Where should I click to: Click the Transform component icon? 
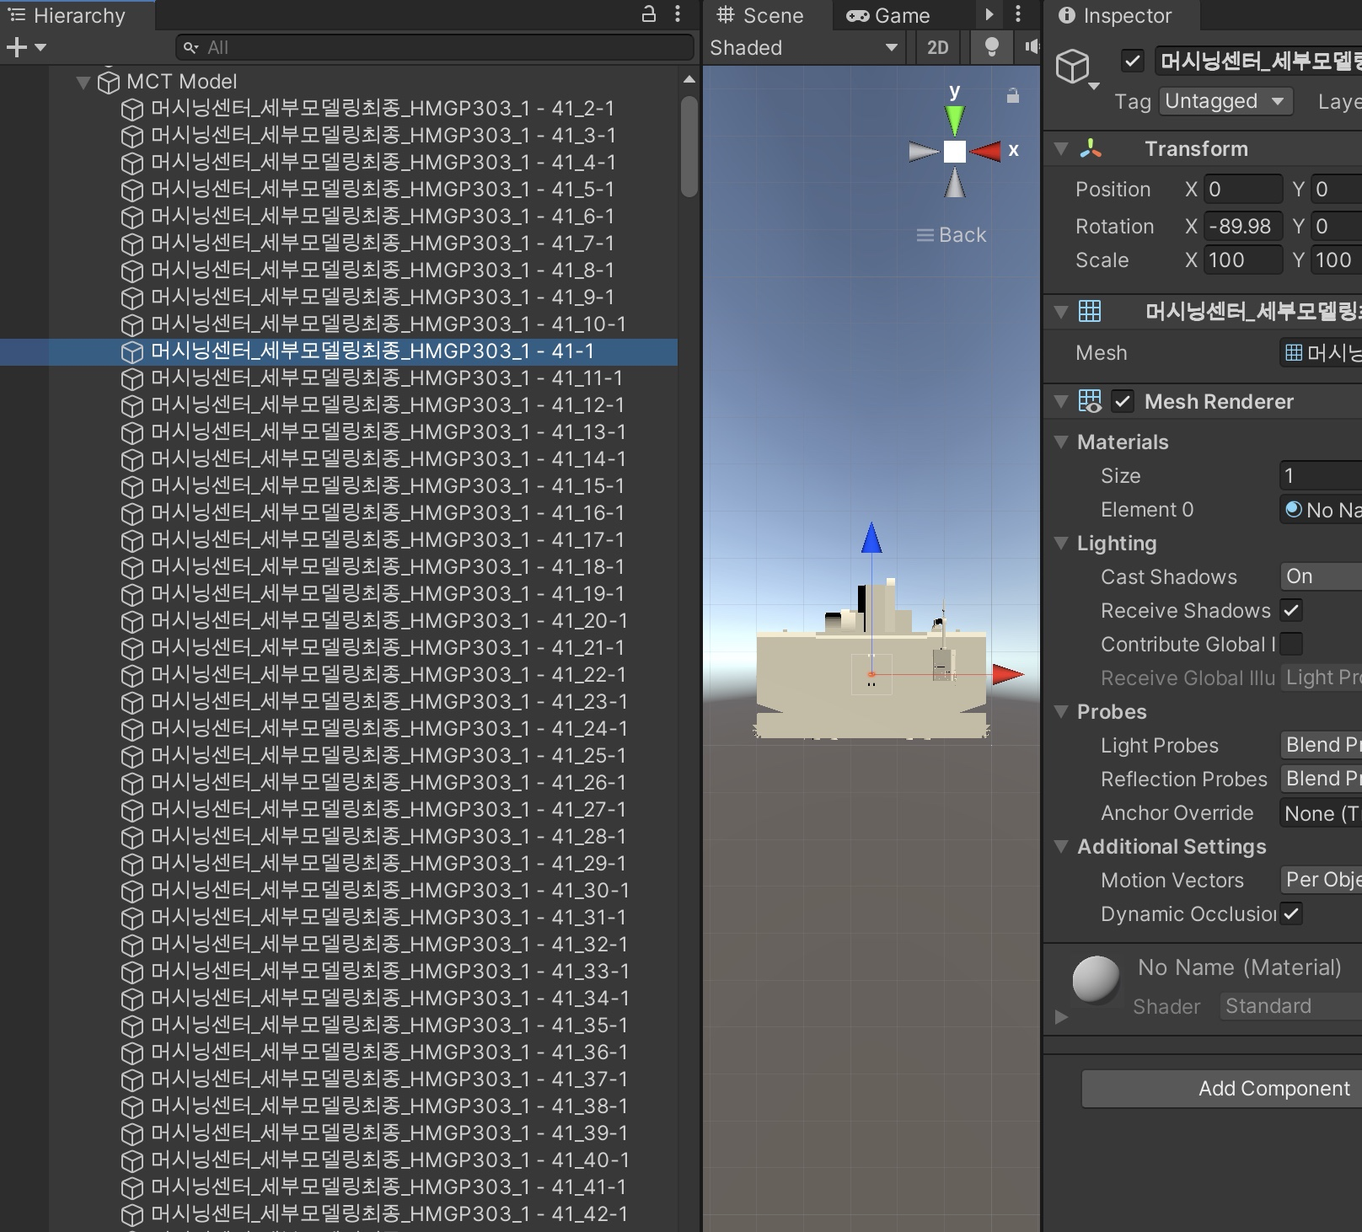pyautogui.click(x=1091, y=149)
